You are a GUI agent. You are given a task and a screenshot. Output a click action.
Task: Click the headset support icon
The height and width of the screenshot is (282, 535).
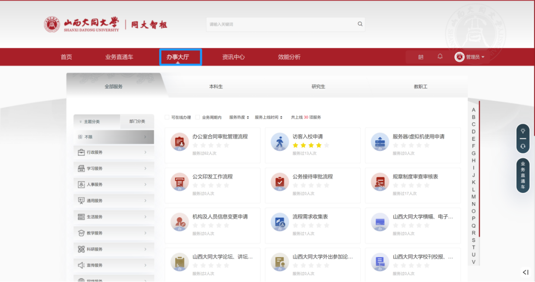(x=522, y=146)
